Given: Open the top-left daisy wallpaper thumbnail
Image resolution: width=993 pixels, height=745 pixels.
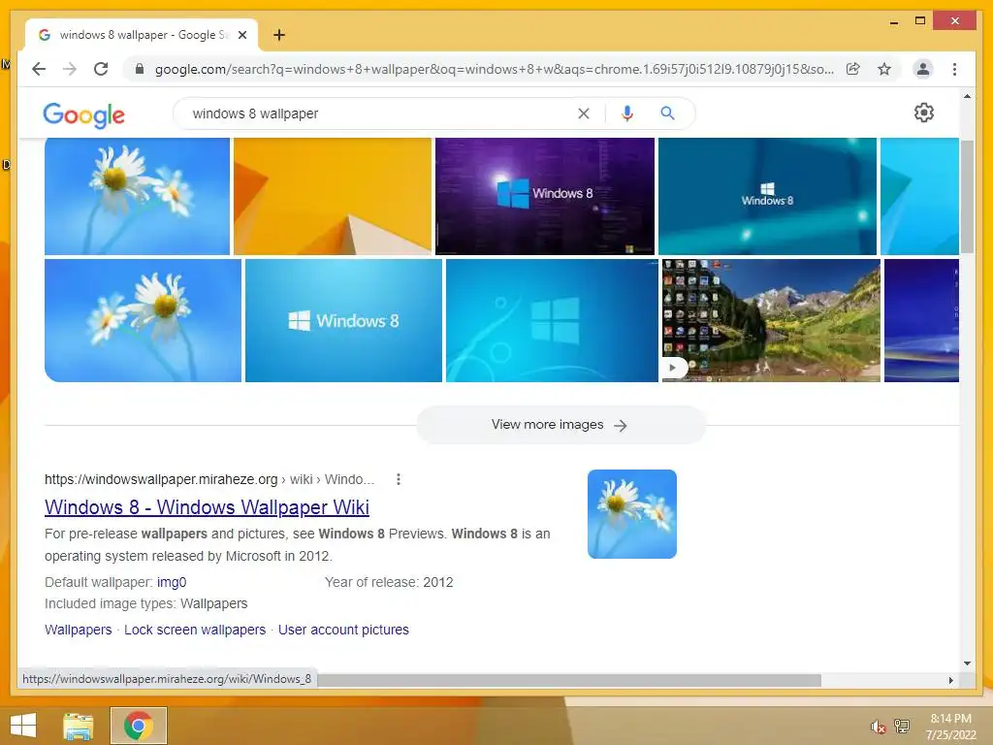Looking at the screenshot, I should tap(137, 196).
